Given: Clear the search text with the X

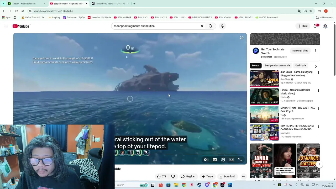Looking at the screenshot, I should click(x=202, y=26).
